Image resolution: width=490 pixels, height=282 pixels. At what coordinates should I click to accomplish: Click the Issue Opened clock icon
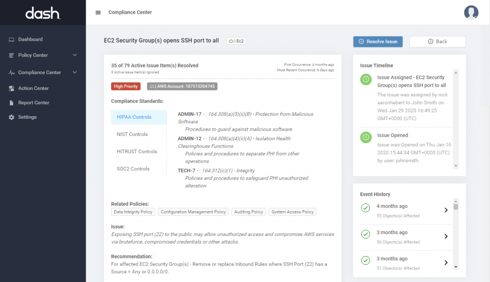point(366,137)
